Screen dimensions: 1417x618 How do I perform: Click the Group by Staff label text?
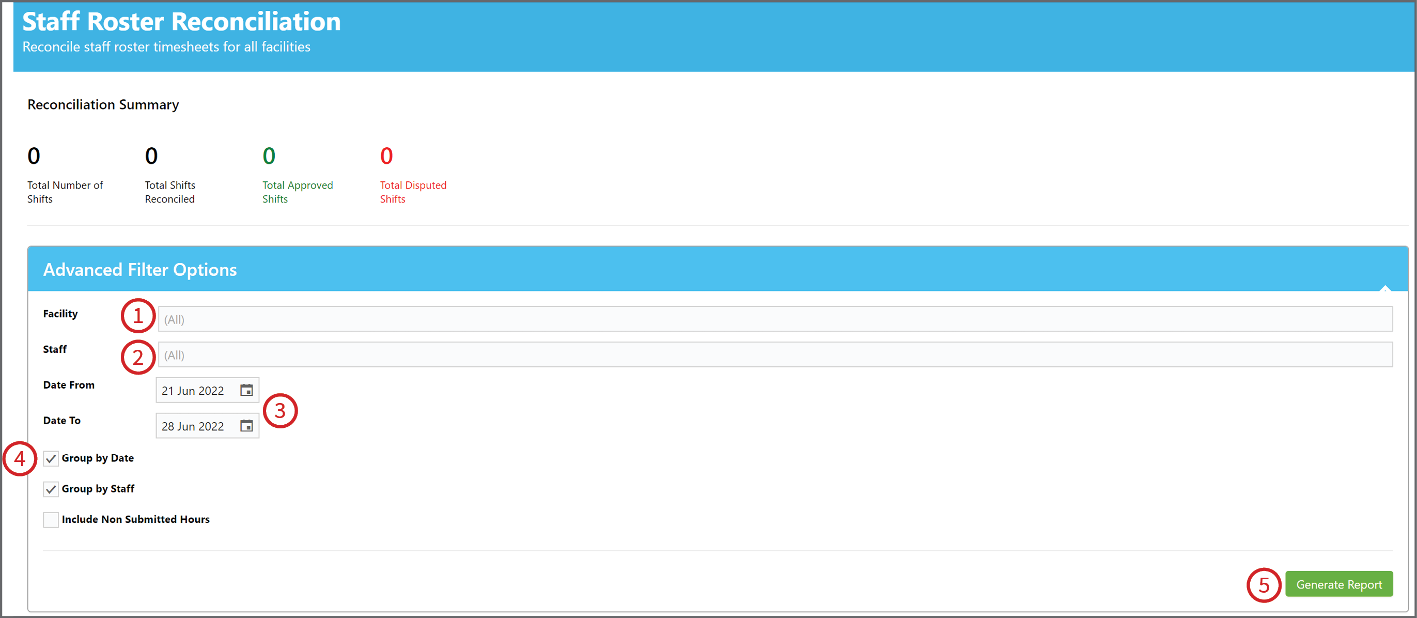(x=98, y=489)
